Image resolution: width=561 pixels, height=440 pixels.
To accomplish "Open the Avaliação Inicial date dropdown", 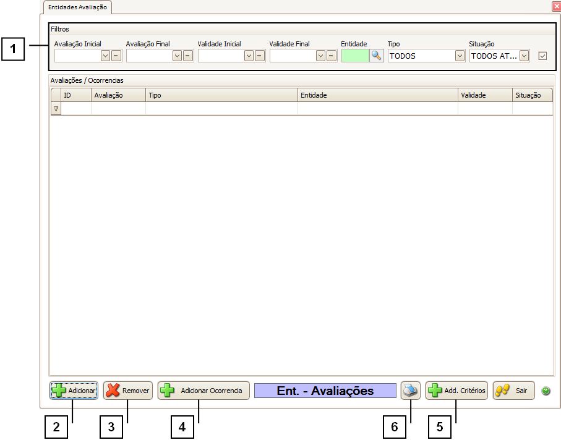I will 105,56.
